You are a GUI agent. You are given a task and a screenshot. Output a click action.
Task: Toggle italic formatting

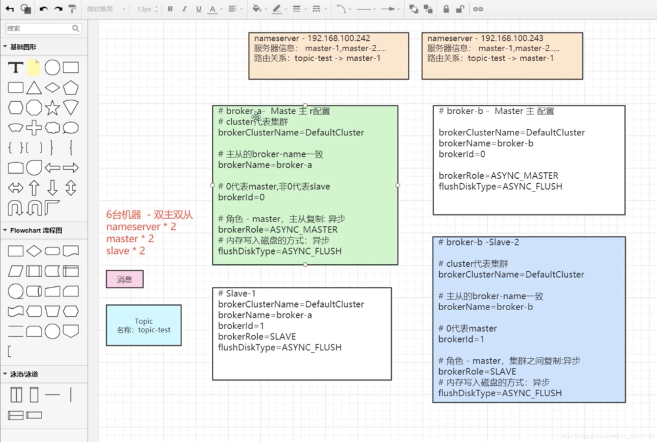click(184, 9)
